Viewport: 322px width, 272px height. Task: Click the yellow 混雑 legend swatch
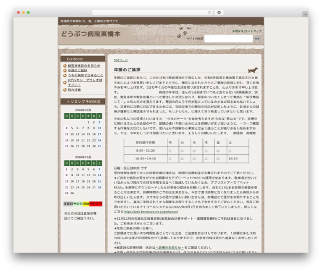click(x=86, y=204)
